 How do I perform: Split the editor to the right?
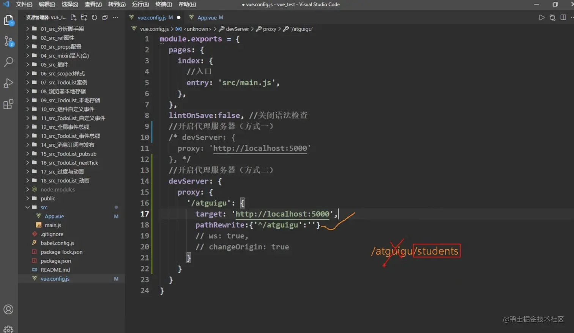click(563, 17)
